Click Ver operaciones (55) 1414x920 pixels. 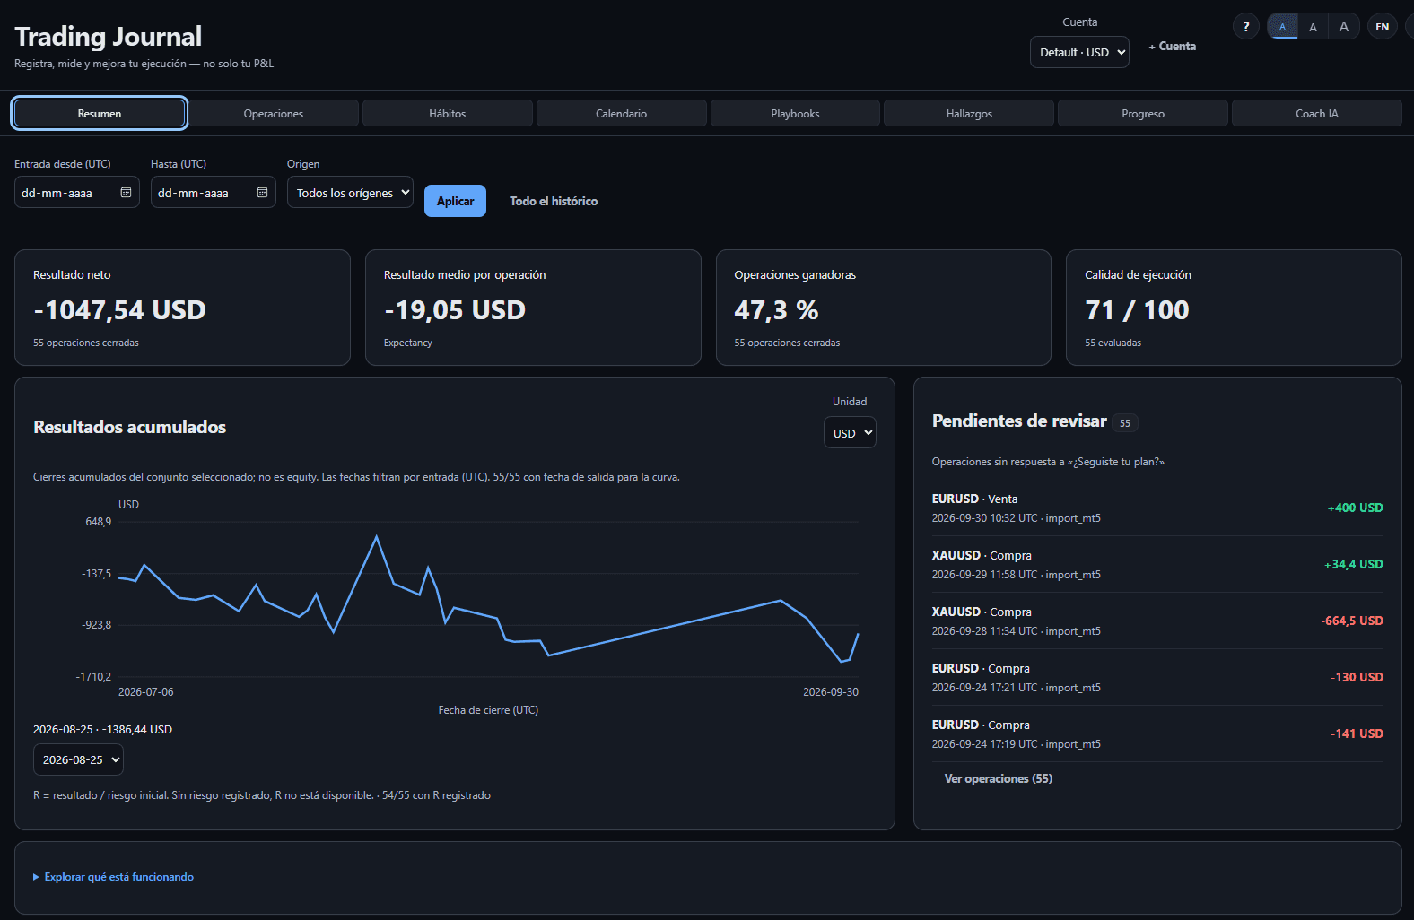[x=999, y=778]
